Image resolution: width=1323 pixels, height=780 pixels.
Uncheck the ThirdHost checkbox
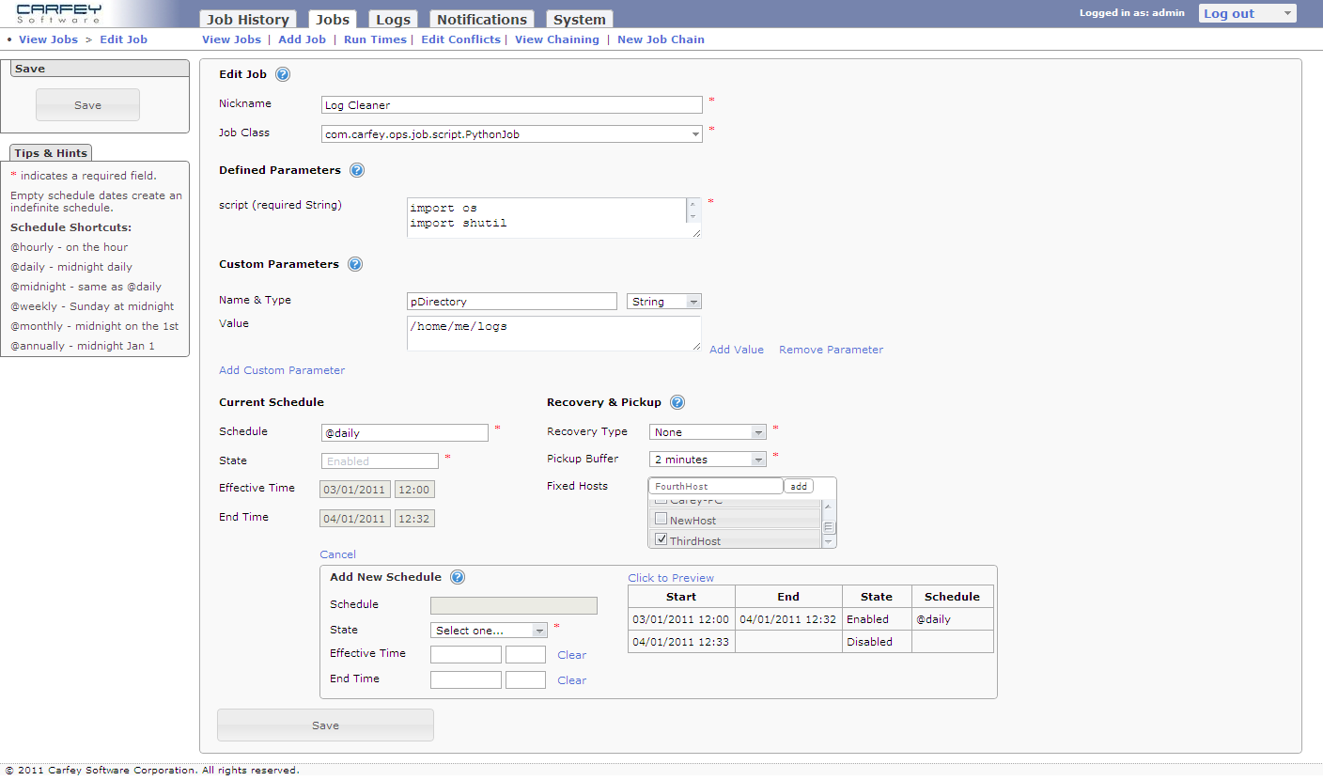pos(661,539)
